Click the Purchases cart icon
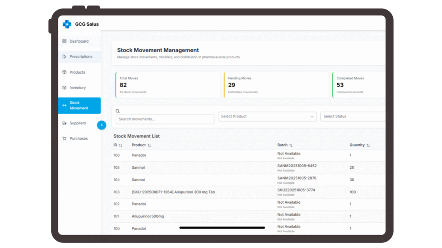The image size is (442, 248). point(64,139)
